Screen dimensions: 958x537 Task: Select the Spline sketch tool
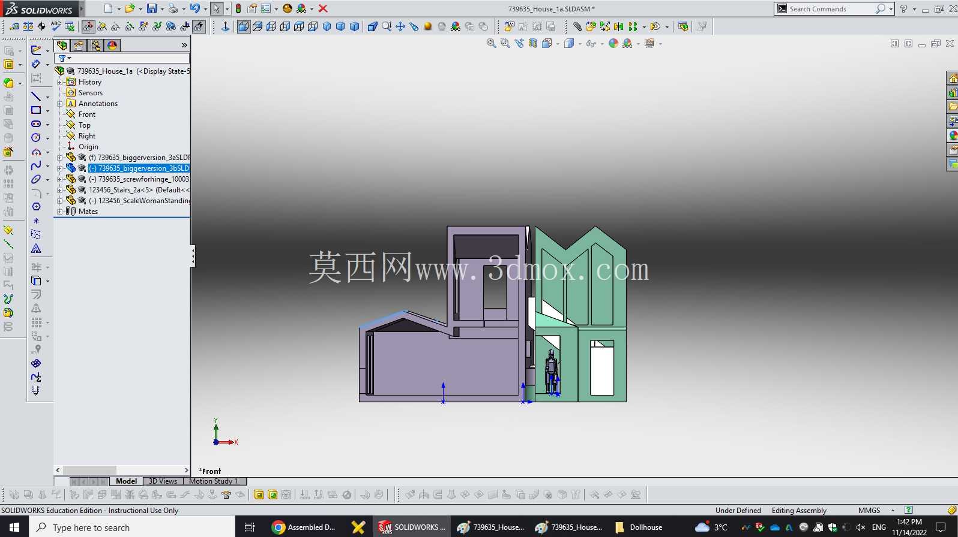tap(36, 165)
